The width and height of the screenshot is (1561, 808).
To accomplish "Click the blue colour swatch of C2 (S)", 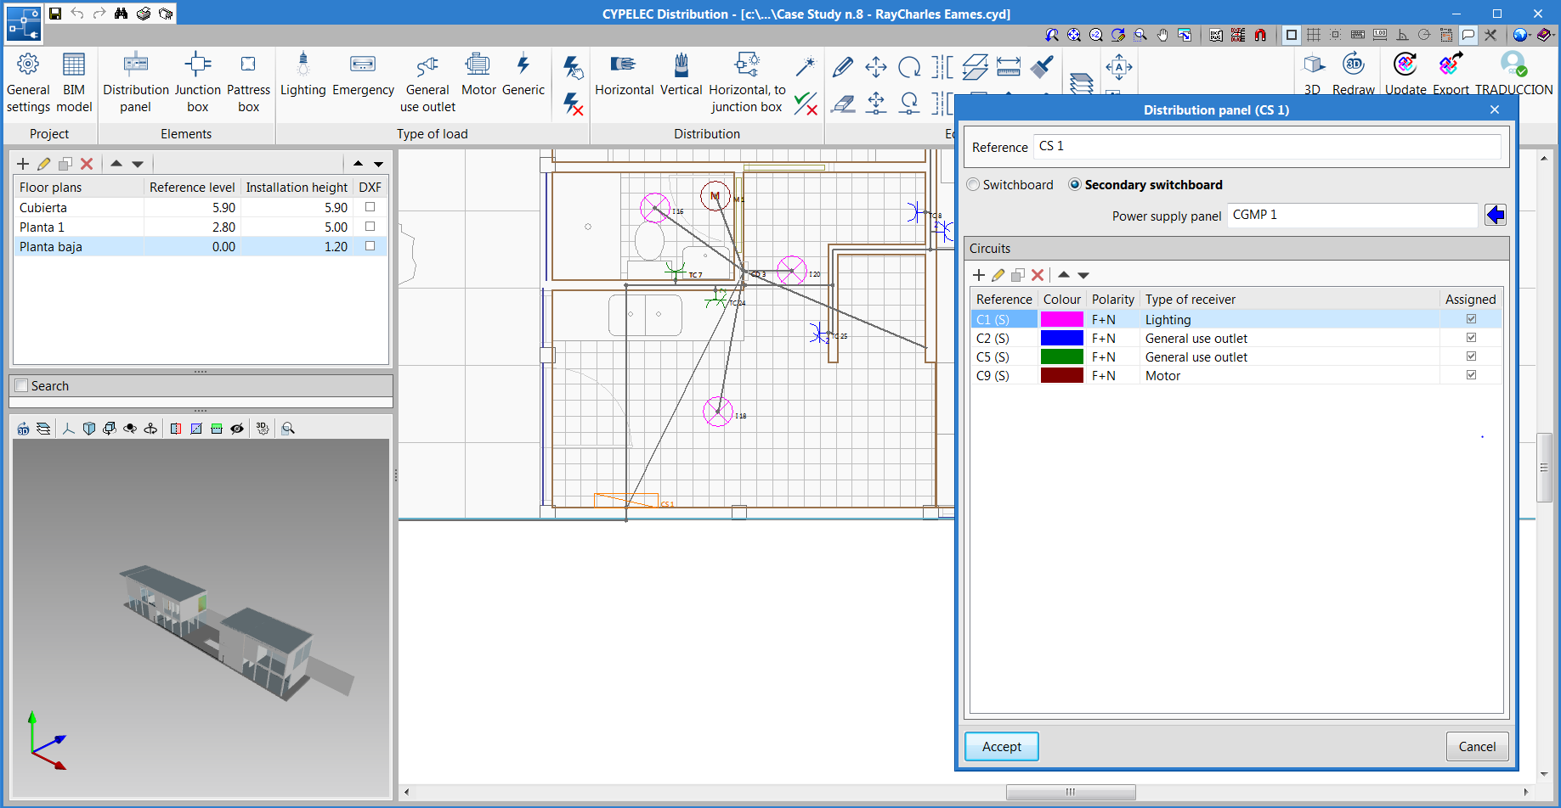I will click(1061, 338).
